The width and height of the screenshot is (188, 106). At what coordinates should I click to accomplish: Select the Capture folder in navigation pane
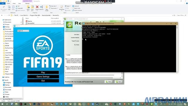coord(7,67)
